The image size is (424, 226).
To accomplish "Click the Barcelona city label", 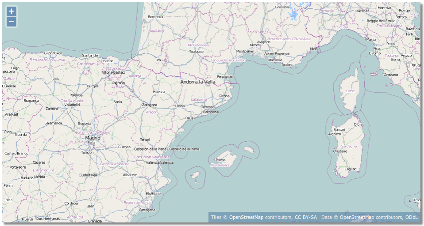I will coord(211,112).
